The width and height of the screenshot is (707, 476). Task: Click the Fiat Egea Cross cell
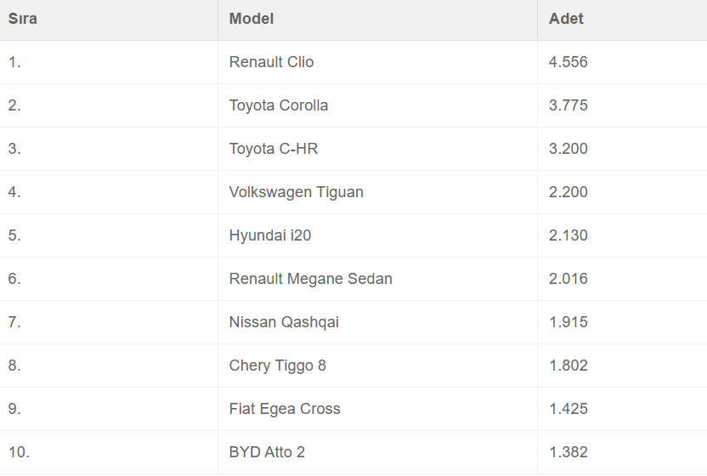[284, 409]
